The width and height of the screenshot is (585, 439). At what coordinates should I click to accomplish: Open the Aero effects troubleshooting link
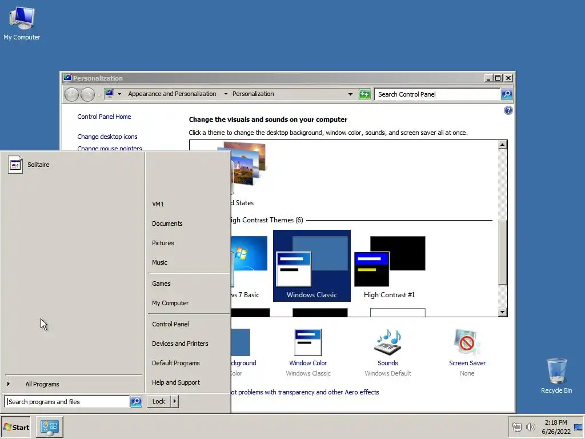[305, 392]
